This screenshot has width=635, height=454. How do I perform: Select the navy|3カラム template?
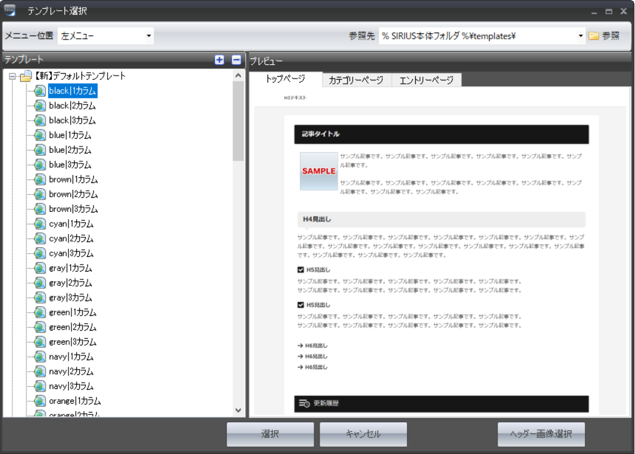click(71, 386)
